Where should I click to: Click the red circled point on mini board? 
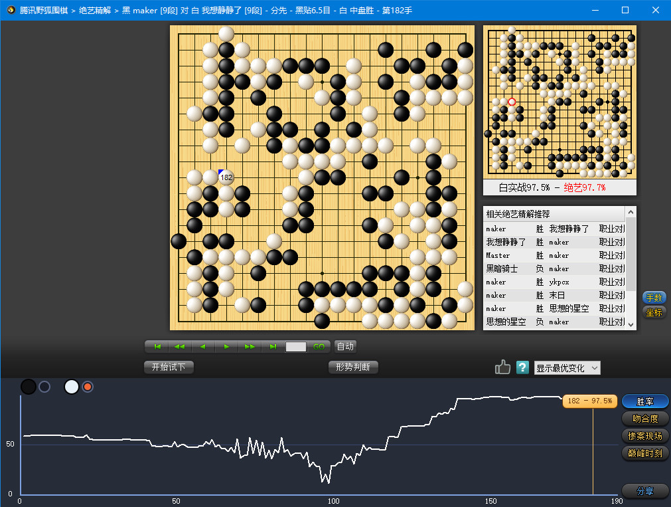click(x=512, y=102)
